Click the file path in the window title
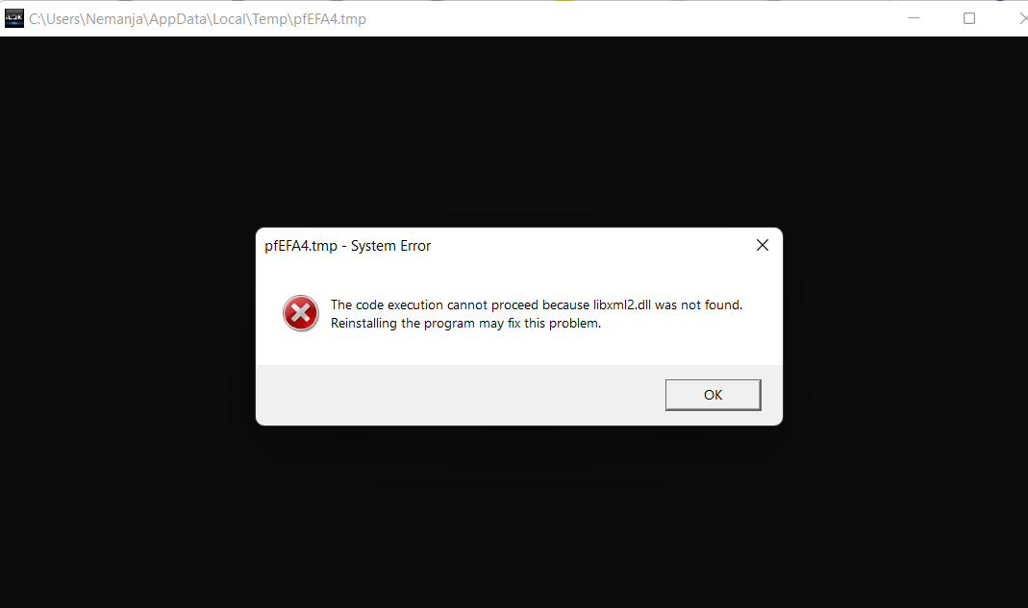Viewport: 1028px width, 608px height. click(197, 19)
